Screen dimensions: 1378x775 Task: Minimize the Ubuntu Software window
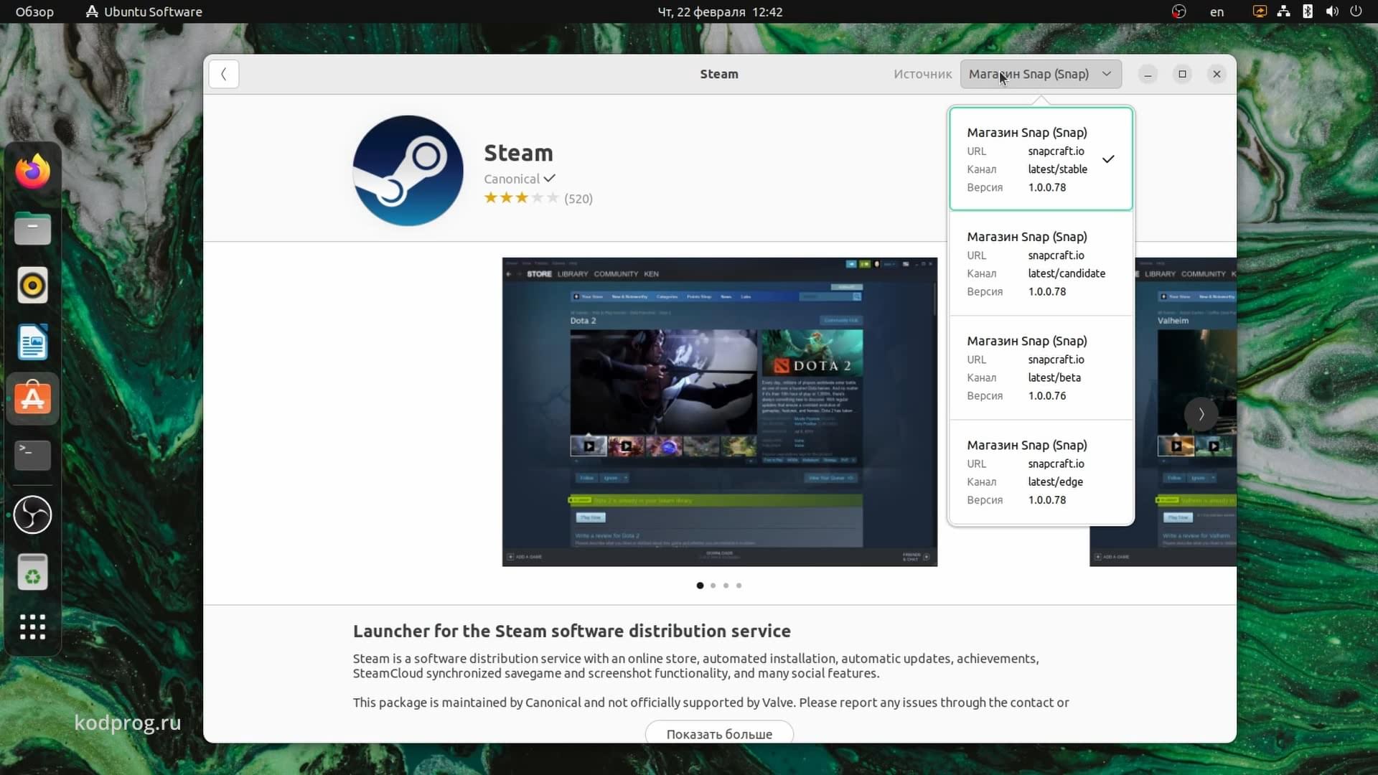tap(1148, 74)
